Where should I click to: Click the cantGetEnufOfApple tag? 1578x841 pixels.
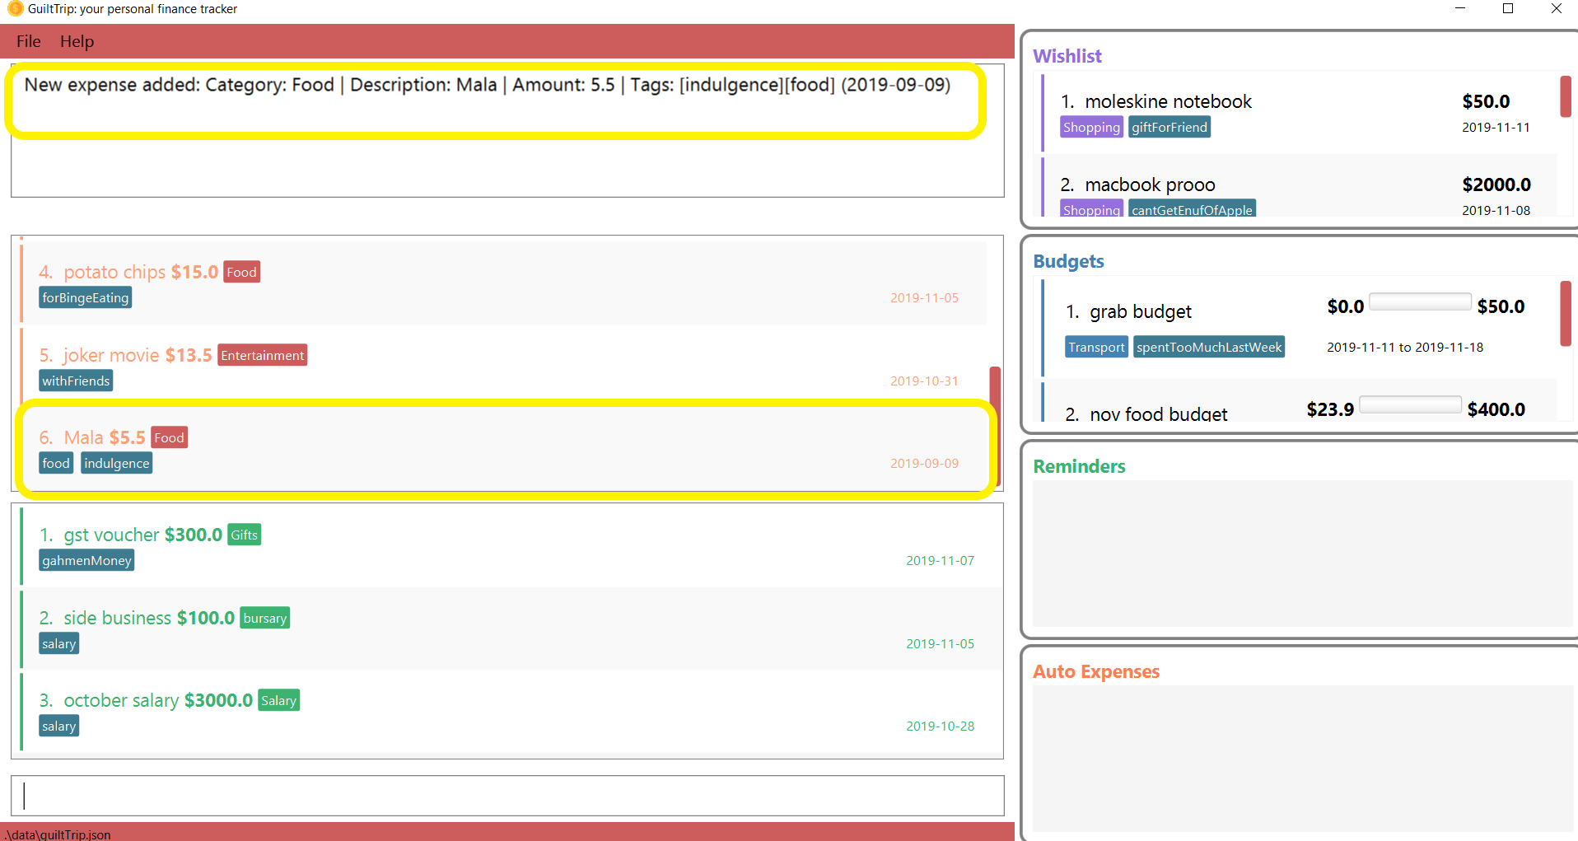pos(1192,208)
